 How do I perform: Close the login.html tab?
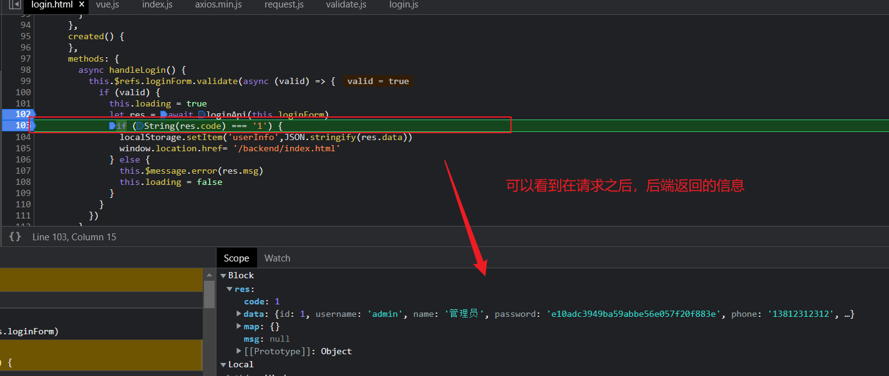(x=82, y=5)
